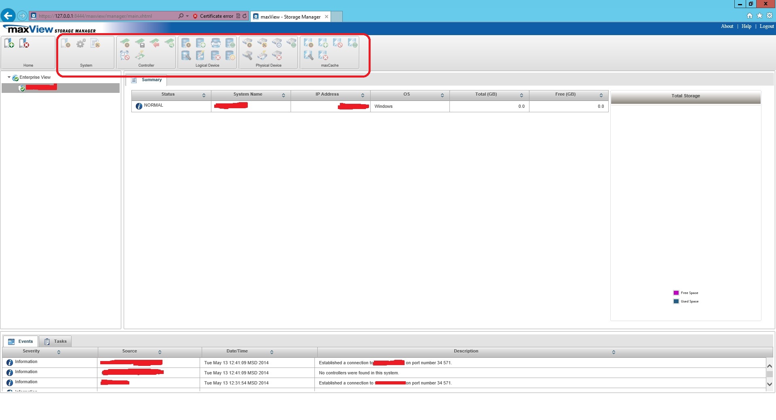Viewport: 776px width, 420px height.
Task: Switch to the Summary tab
Action: pos(147,80)
